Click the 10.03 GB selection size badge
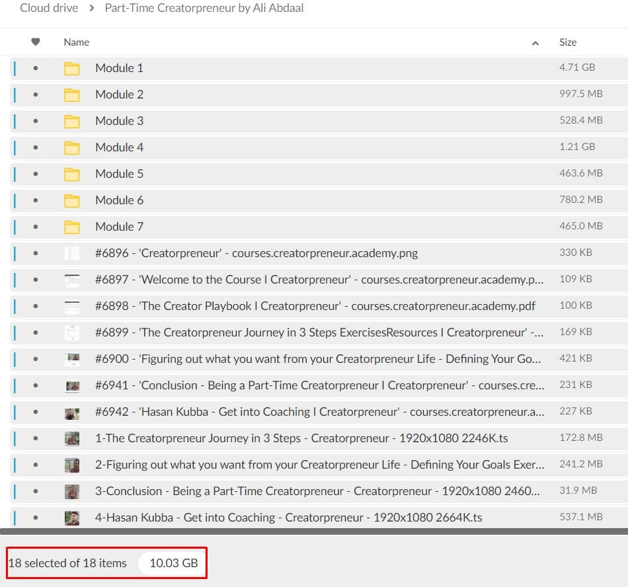Viewport: 628px width, 587px height. (x=173, y=563)
